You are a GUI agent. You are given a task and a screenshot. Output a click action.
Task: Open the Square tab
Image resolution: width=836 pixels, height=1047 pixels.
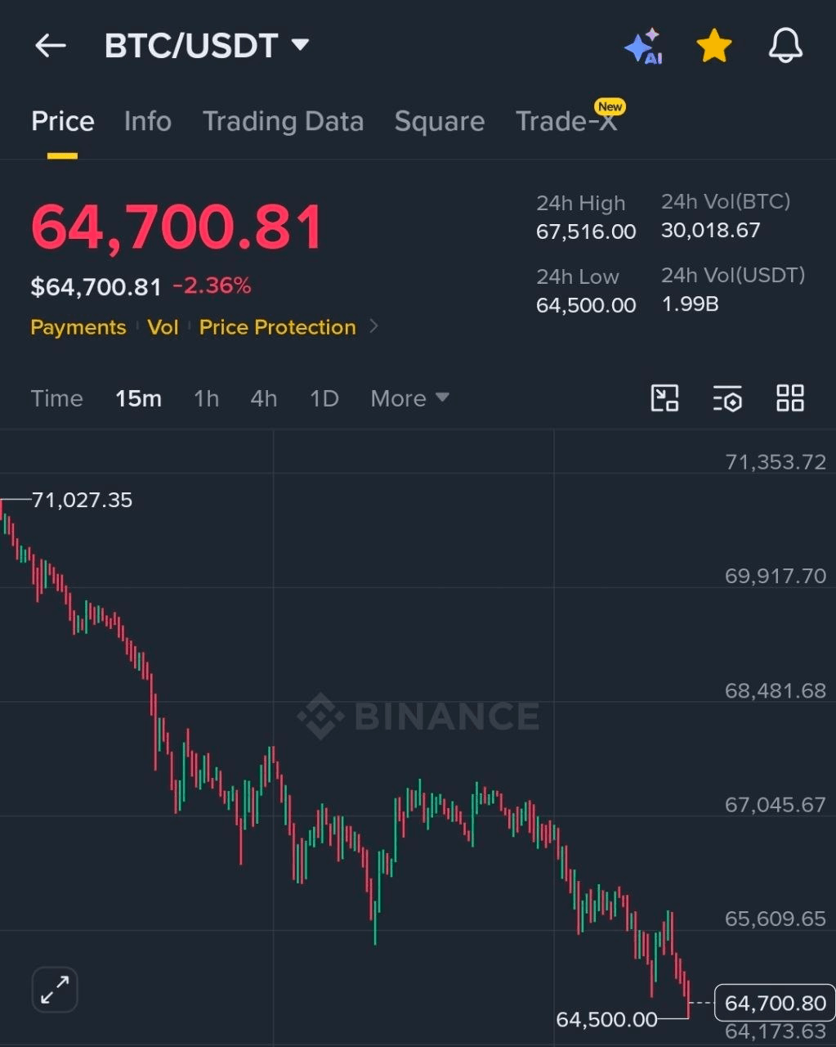click(x=440, y=121)
